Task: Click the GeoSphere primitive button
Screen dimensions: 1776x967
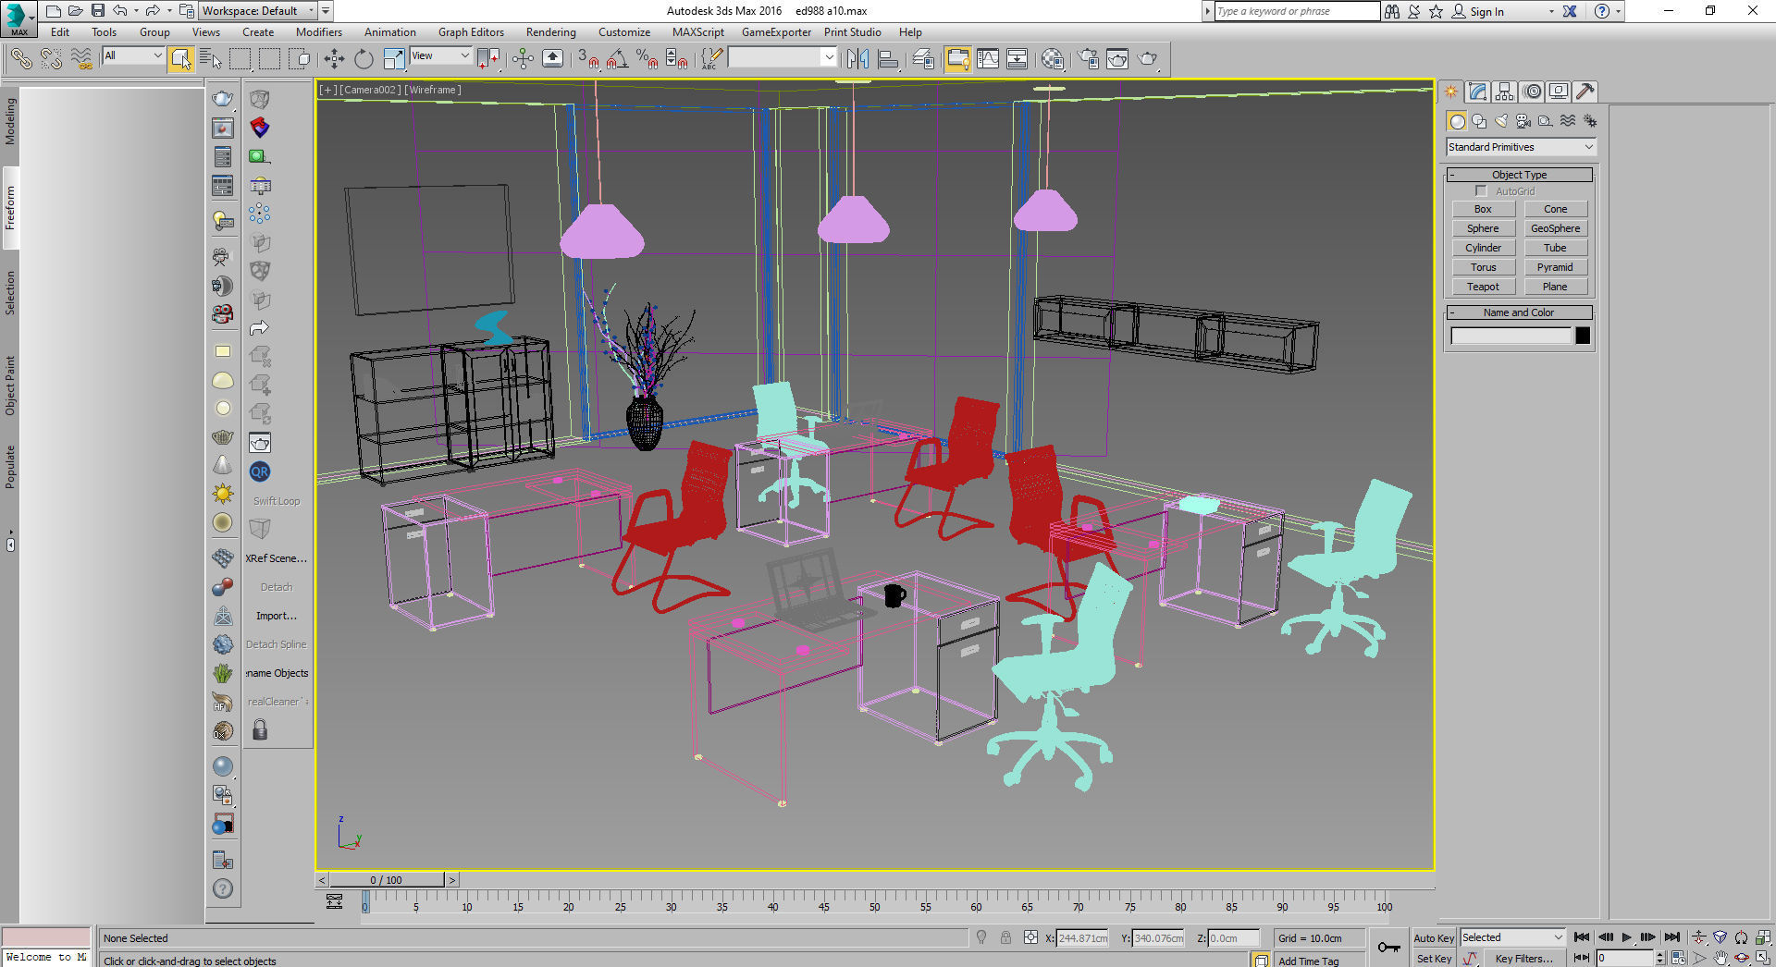Action: point(1555,228)
